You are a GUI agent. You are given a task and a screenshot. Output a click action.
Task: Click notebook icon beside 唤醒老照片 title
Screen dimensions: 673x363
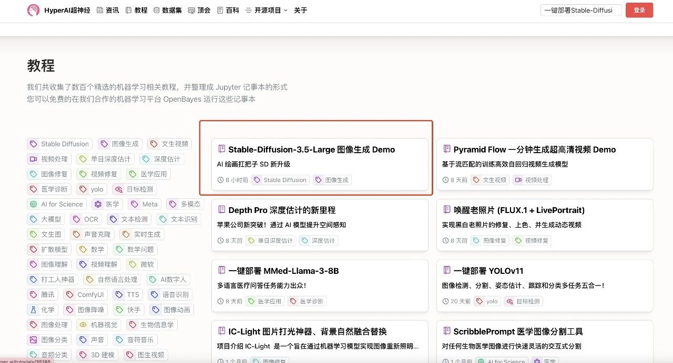[x=447, y=210]
